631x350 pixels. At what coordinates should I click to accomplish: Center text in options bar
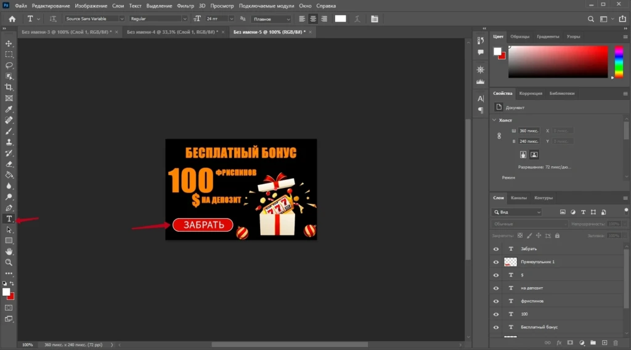pos(313,19)
